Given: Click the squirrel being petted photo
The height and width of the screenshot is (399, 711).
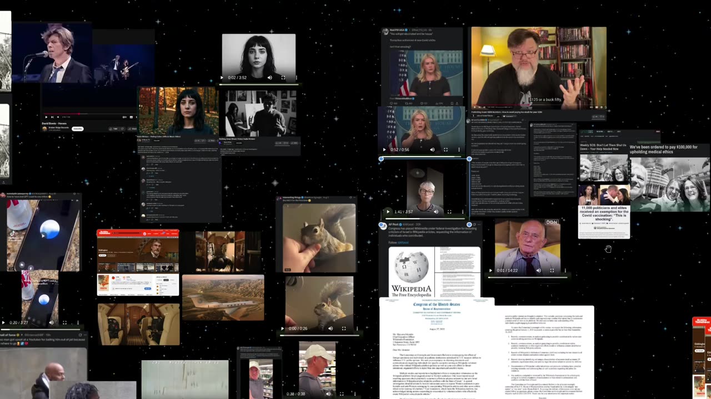Looking at the screenshot, I should point(319,238).
